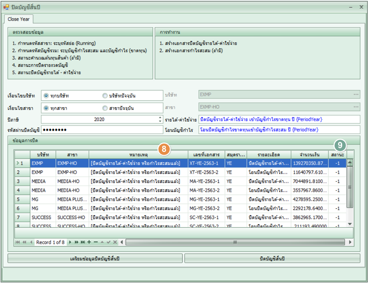Screen dimensions: 368x283
Task: Open the บริษัท EXMP lookup ellipsis
Action: [x=356, y=95]
